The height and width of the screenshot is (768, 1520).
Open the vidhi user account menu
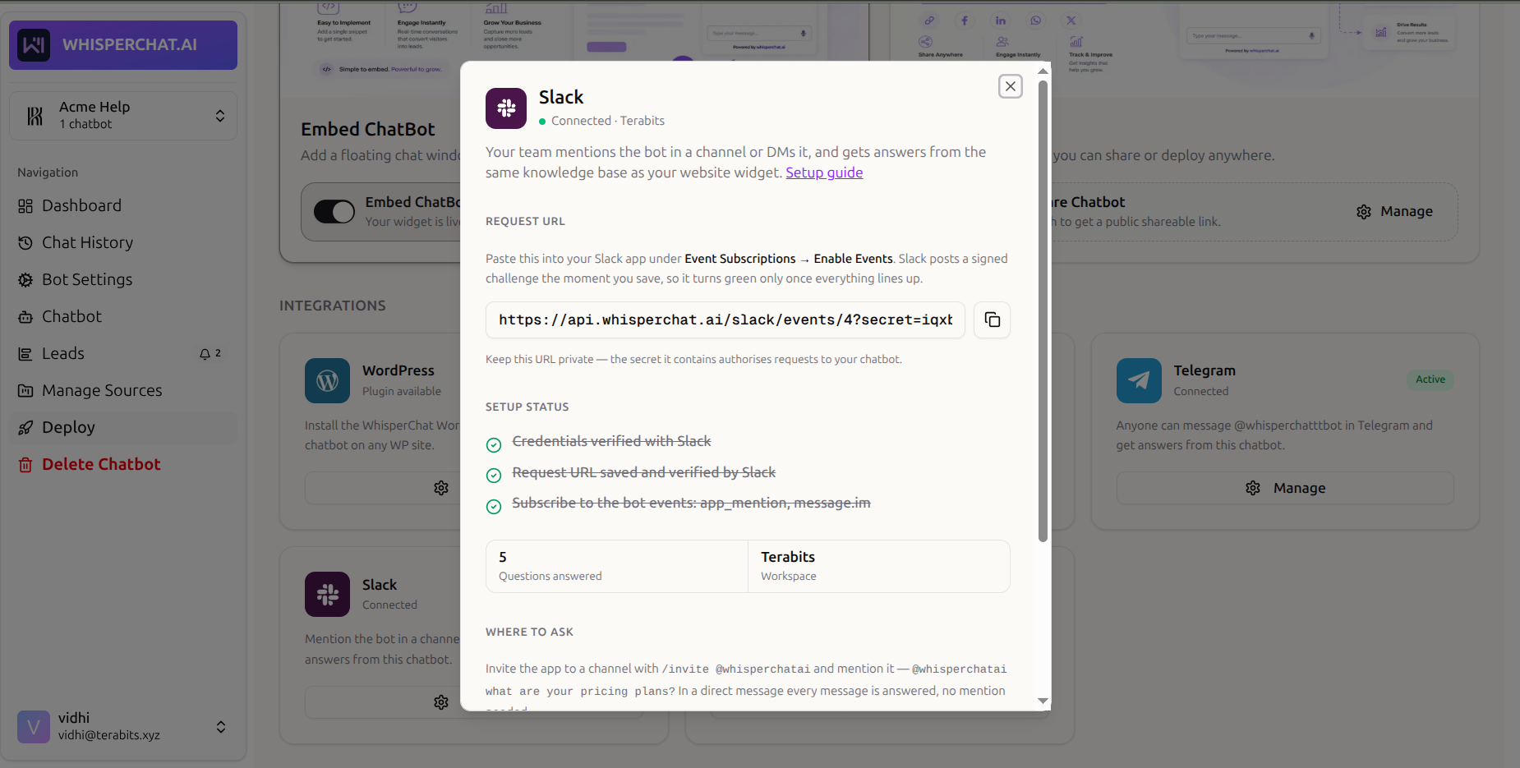click(123, 727)
